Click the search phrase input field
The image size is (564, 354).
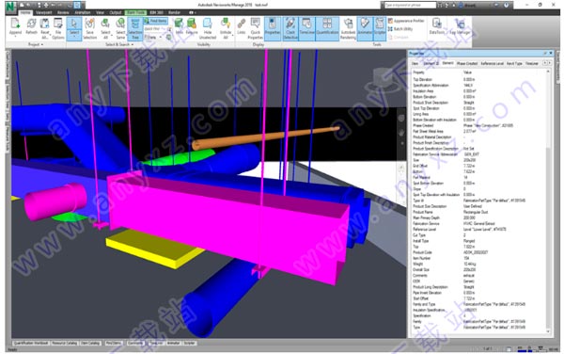(410, 6)
